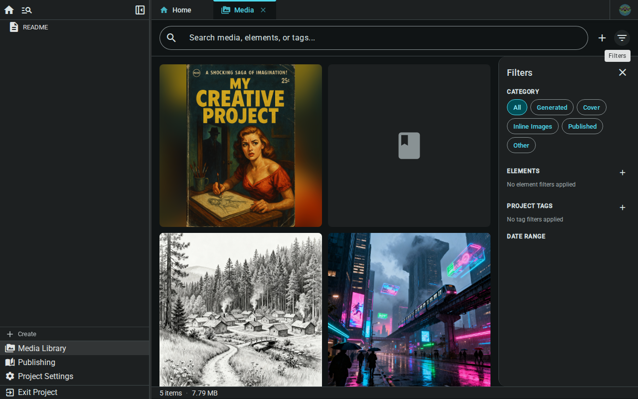Filter by Generated category
Screen dimensions: 638x399
[552, 107]
